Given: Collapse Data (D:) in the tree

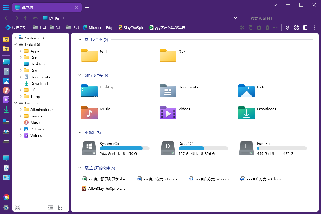Looking at the screenshot, I should click(x=15, y=44).
